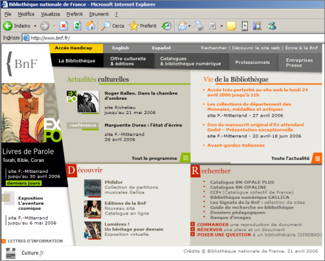Click the grey forward arrow icon

45,26
